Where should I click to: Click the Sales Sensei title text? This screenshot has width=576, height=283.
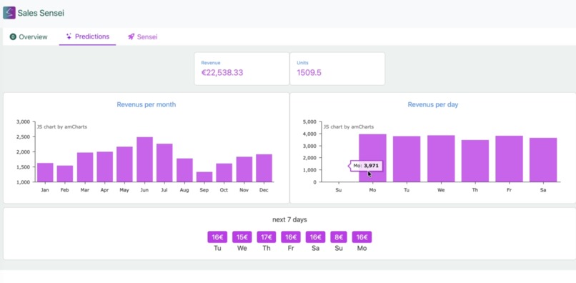[x=41, y=14]
